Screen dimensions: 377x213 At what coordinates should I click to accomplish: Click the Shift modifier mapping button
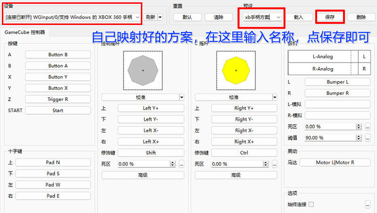151,153
